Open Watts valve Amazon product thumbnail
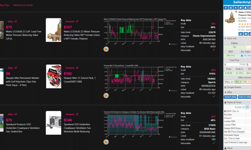 point(53,30)
